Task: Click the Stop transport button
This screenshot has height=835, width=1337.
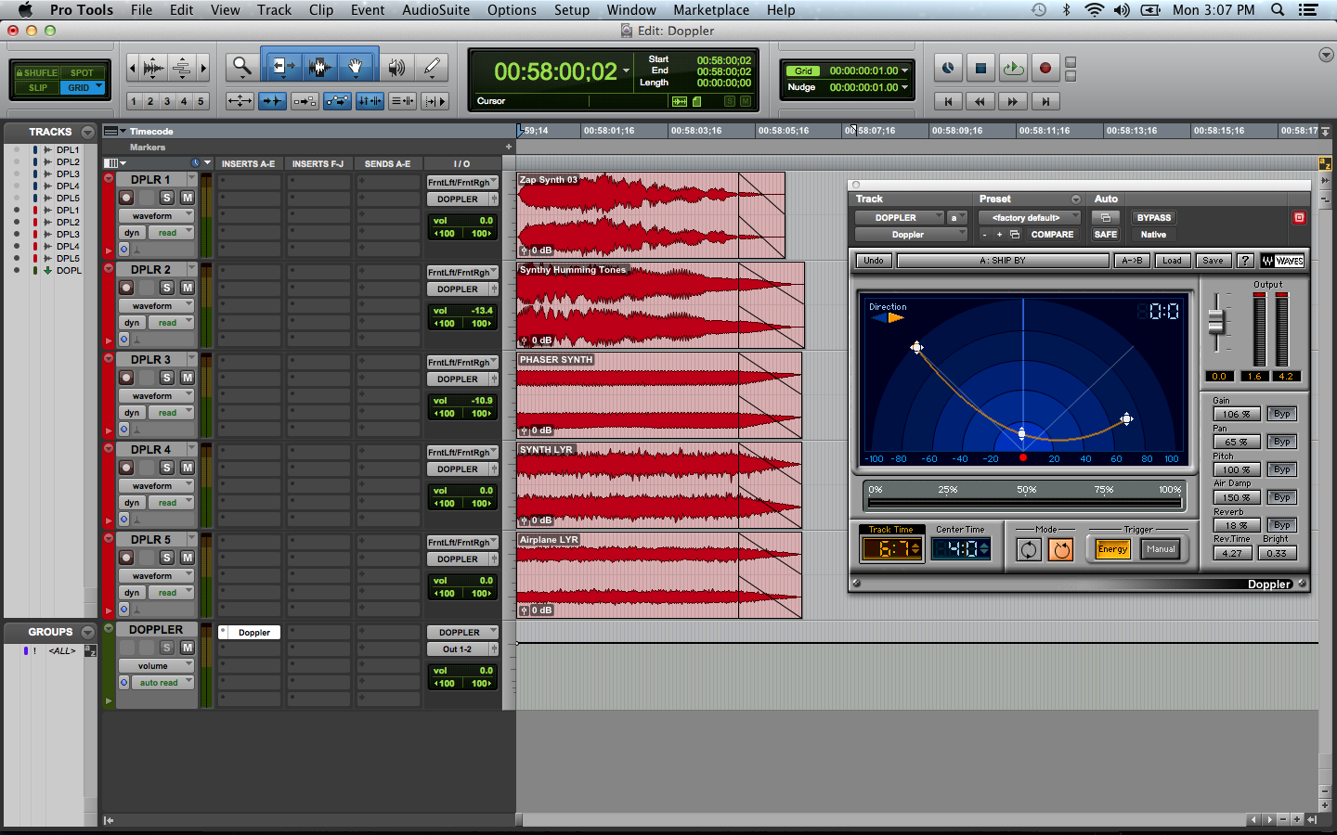Action: coord(980,68)
